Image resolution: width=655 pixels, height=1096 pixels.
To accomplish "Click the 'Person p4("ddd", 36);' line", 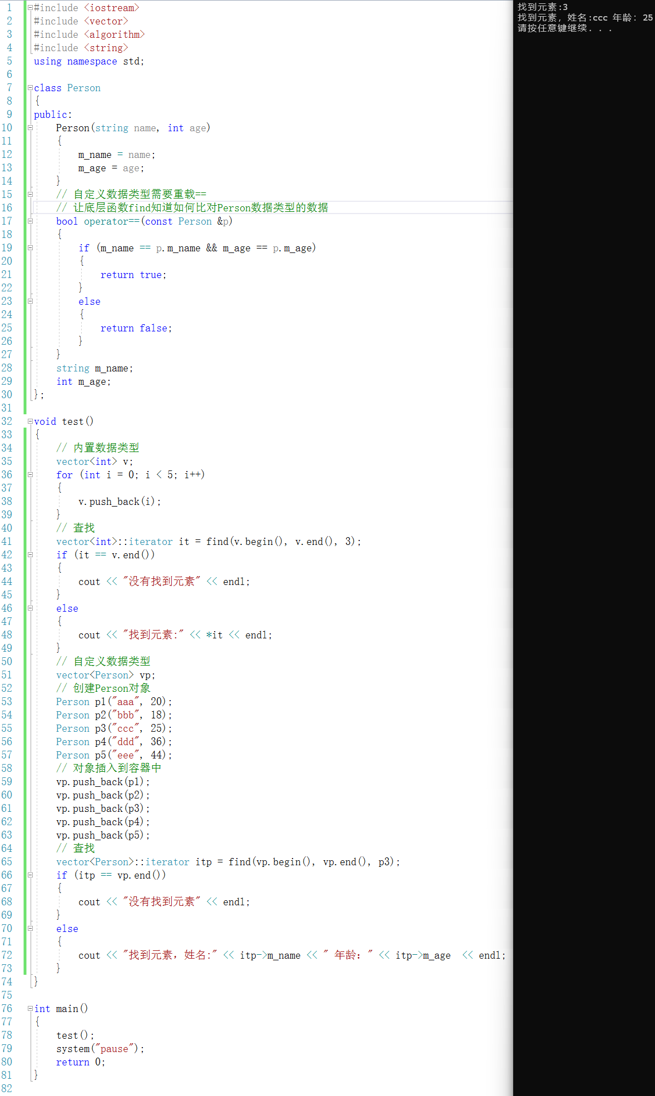I will [x=114, y=742].
